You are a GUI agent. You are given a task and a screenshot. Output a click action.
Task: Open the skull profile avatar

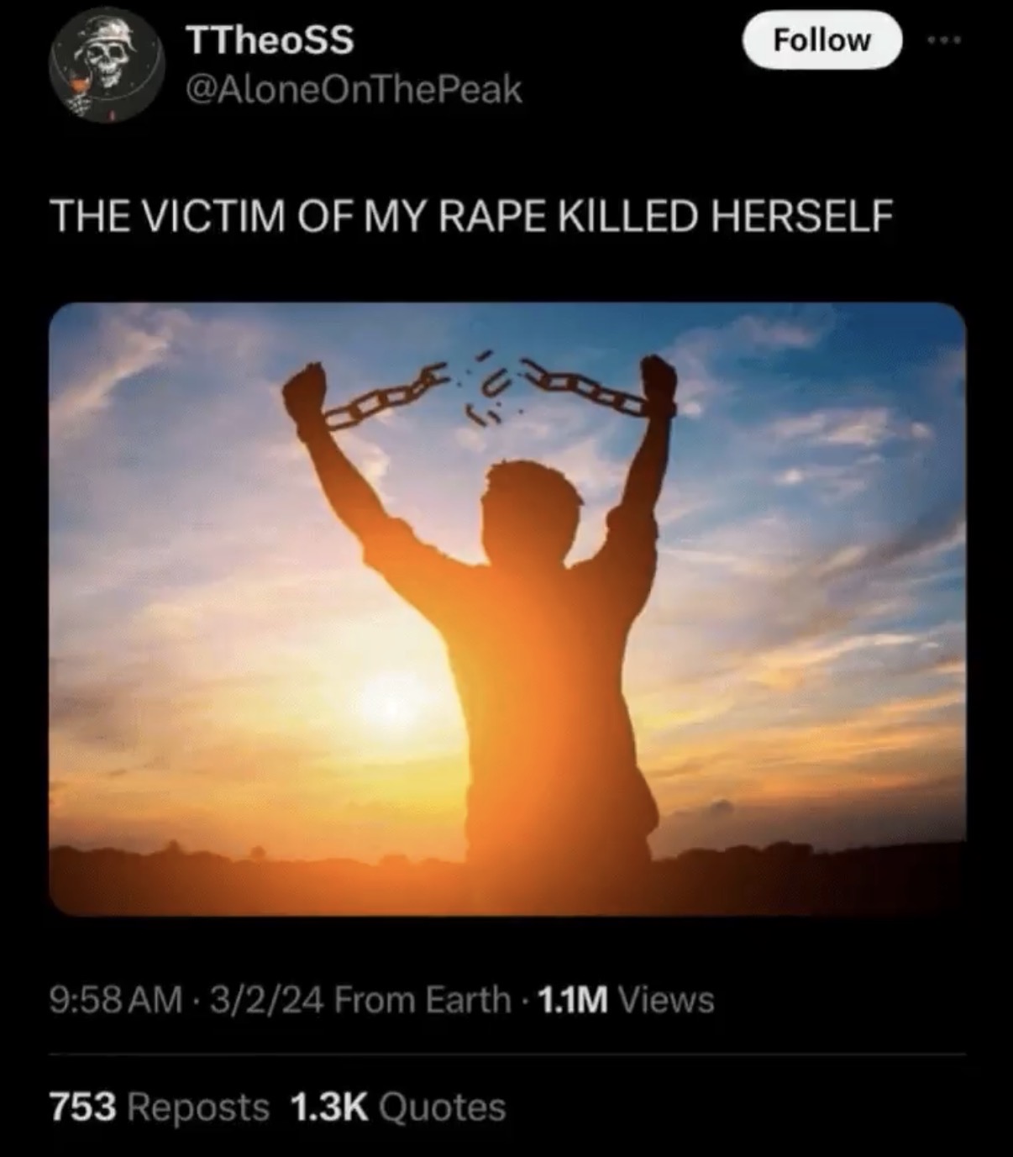[106, 65]
